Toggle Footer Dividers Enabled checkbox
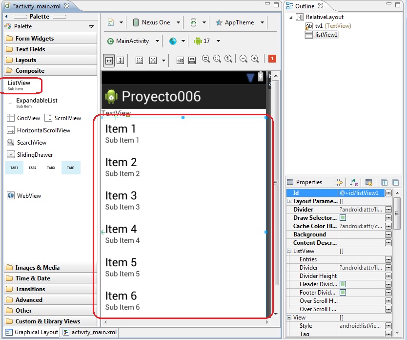This screenshot has width=407, height=340. tap(343, 293)
